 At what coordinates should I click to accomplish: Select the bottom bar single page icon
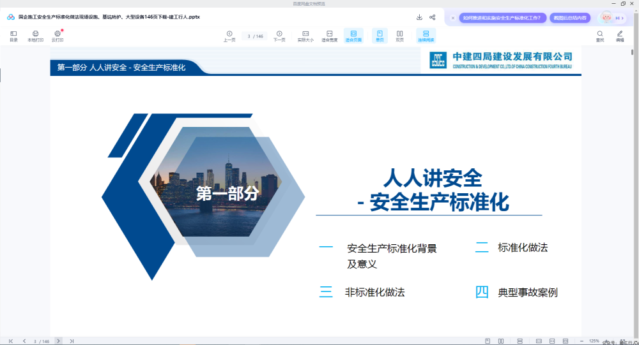click(488, 341)
